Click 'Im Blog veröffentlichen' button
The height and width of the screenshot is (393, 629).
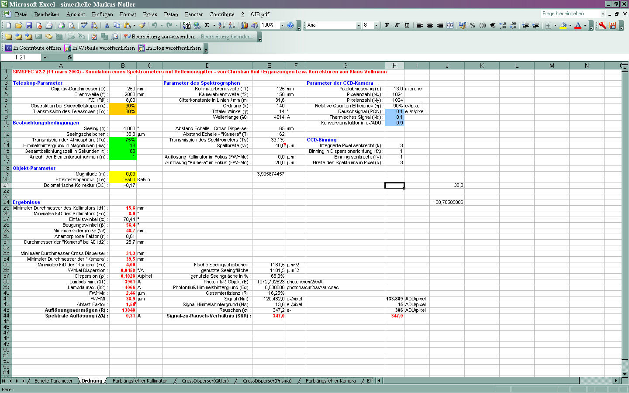pyautogui.click(x=169, y=48)
